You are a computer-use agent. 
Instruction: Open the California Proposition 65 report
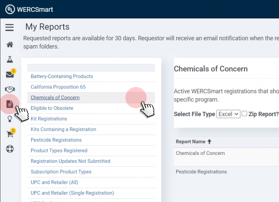click(58, 87)
